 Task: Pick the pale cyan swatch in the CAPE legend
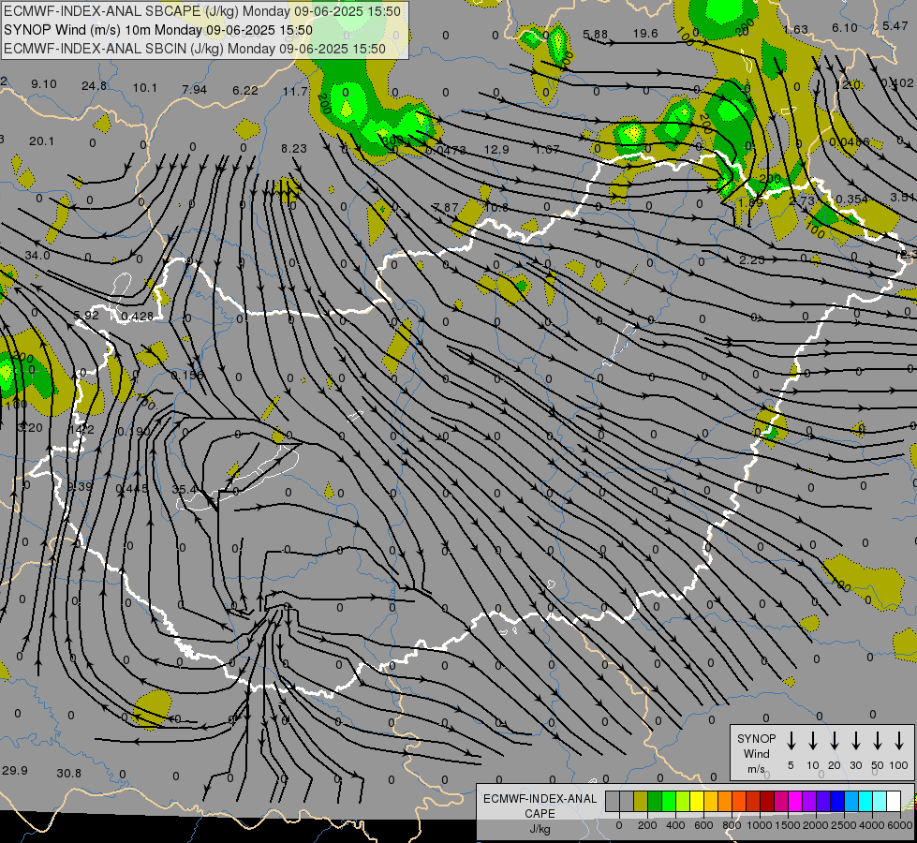click(879, 802)
